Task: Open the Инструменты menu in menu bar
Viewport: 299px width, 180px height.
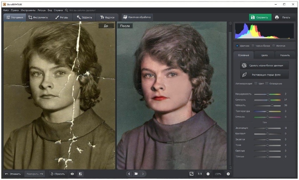Action: (x=28, y=10)
